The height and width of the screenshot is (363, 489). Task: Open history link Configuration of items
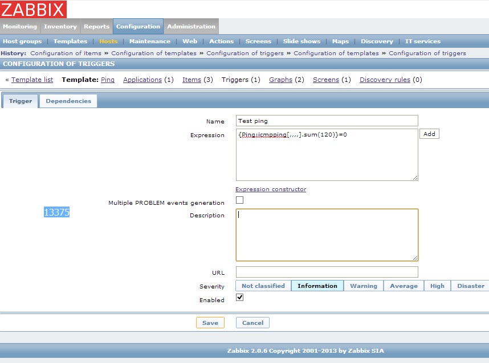tap(66, 53)
